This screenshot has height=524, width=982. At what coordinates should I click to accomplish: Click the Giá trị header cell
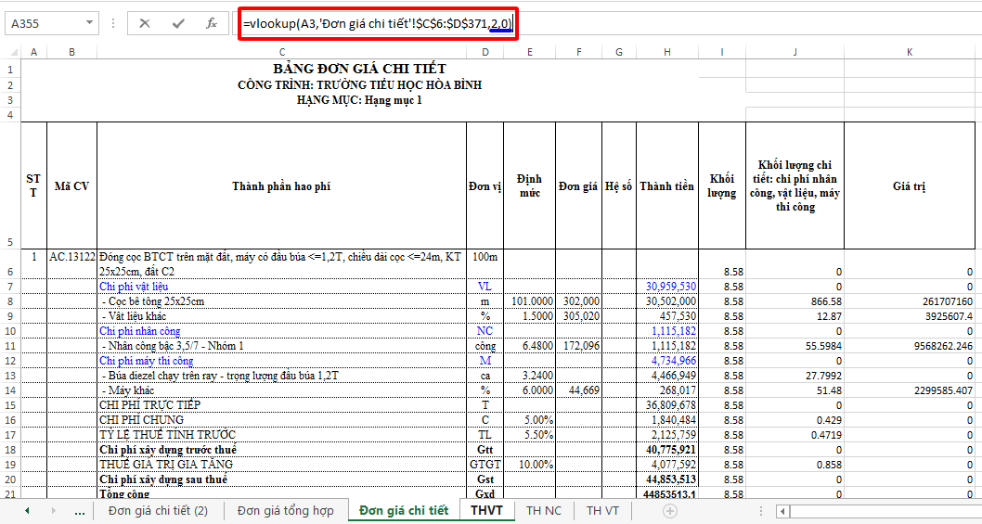[910, 185]
